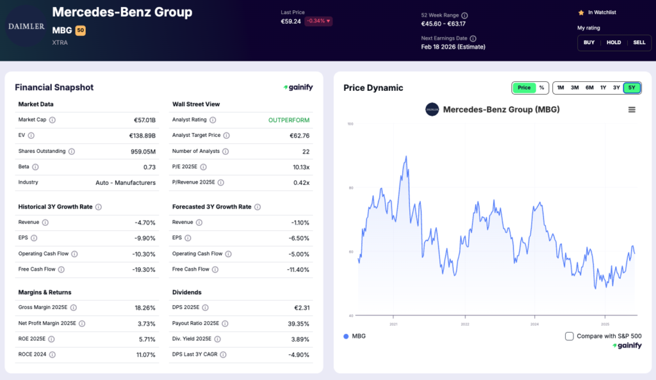Click the red -0.34% price change badge
The image size is (656, 380).
coord(318,20)
